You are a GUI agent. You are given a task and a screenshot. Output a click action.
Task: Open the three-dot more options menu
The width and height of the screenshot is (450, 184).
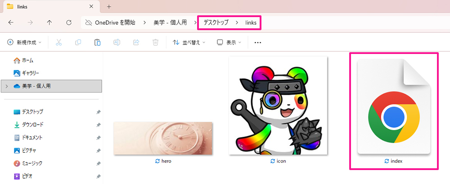click(x=258, y=42)
